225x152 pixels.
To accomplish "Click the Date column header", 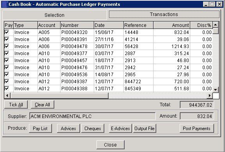I will (109, 25).
